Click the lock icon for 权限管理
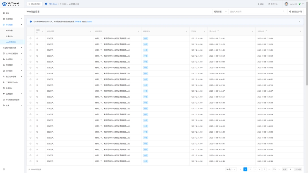This screenshot has height=173, width=308. [x=4, y=65]
